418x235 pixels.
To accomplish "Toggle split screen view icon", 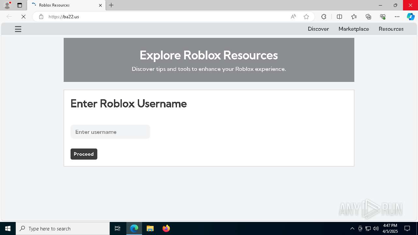I will click(339, 17).
